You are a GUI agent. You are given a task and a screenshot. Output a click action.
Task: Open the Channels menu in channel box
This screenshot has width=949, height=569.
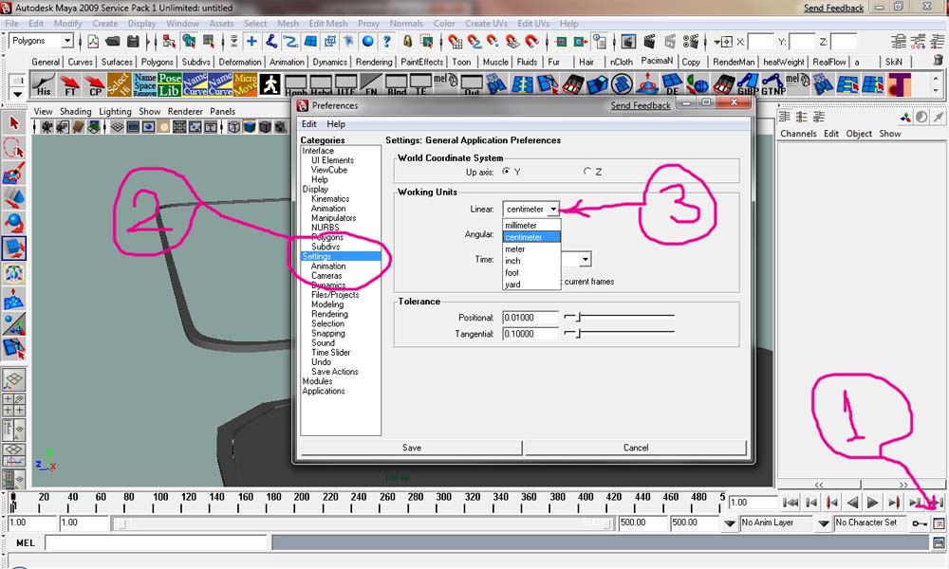798,134
